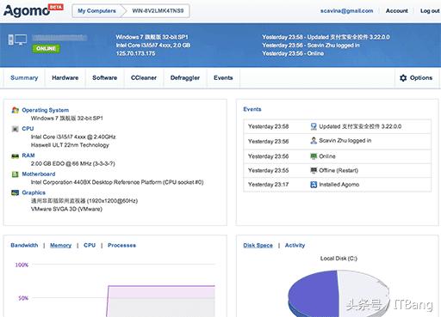Viewport: 441px width, 317px height.
Task: Show the Processes chart
Action: pos(121,246)
